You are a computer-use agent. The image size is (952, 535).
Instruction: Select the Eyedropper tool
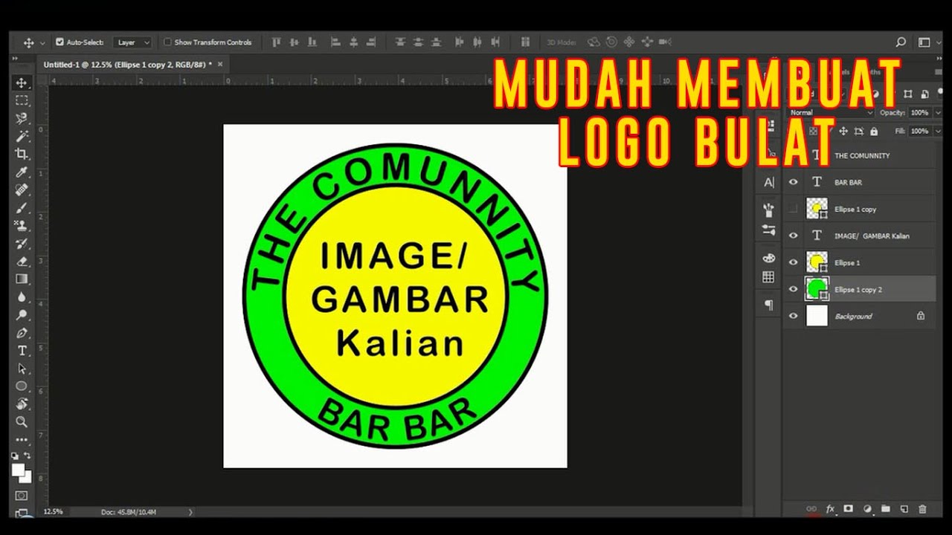click(x=22, y=172)
